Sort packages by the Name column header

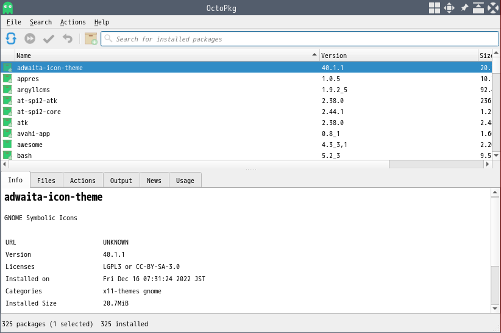tap(167, 56)
